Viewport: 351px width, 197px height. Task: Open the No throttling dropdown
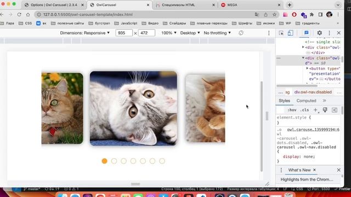pyautogui.click(x=217, y=33)
